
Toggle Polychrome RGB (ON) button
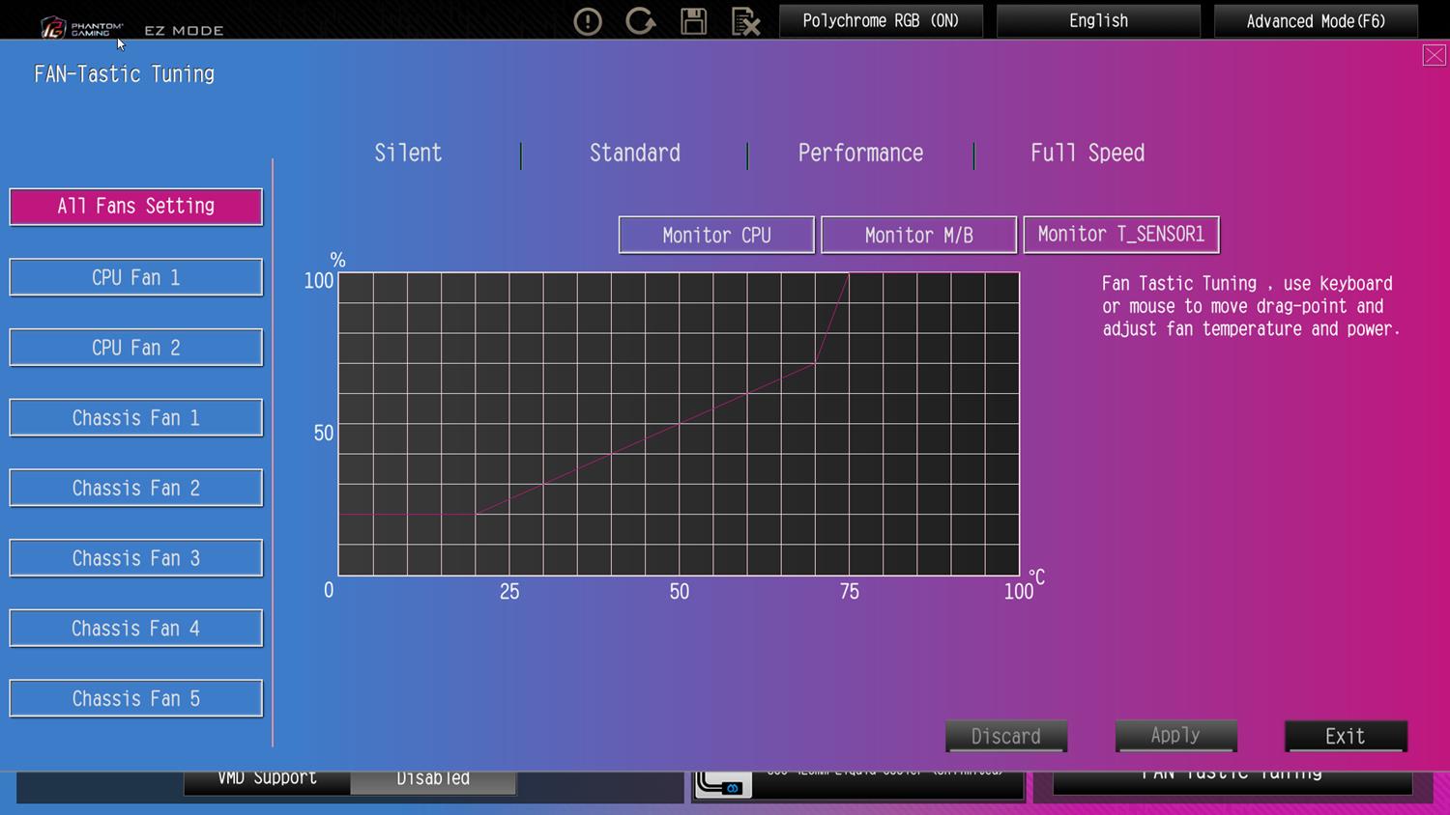[x=881, y=21]
